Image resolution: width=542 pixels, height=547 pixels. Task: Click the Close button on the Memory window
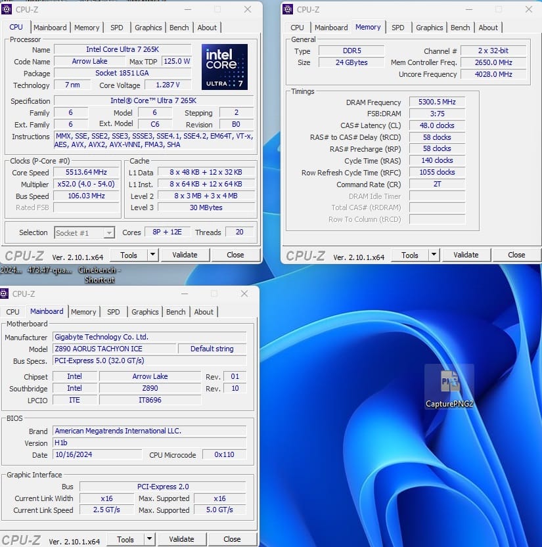coord(516,255)
